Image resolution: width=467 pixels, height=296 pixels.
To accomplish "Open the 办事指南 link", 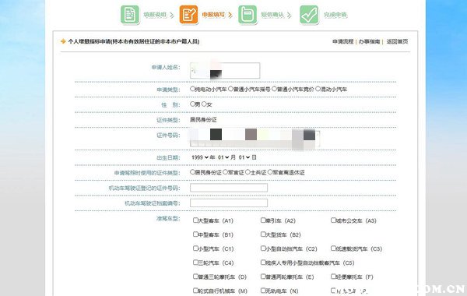I will 369,41.
